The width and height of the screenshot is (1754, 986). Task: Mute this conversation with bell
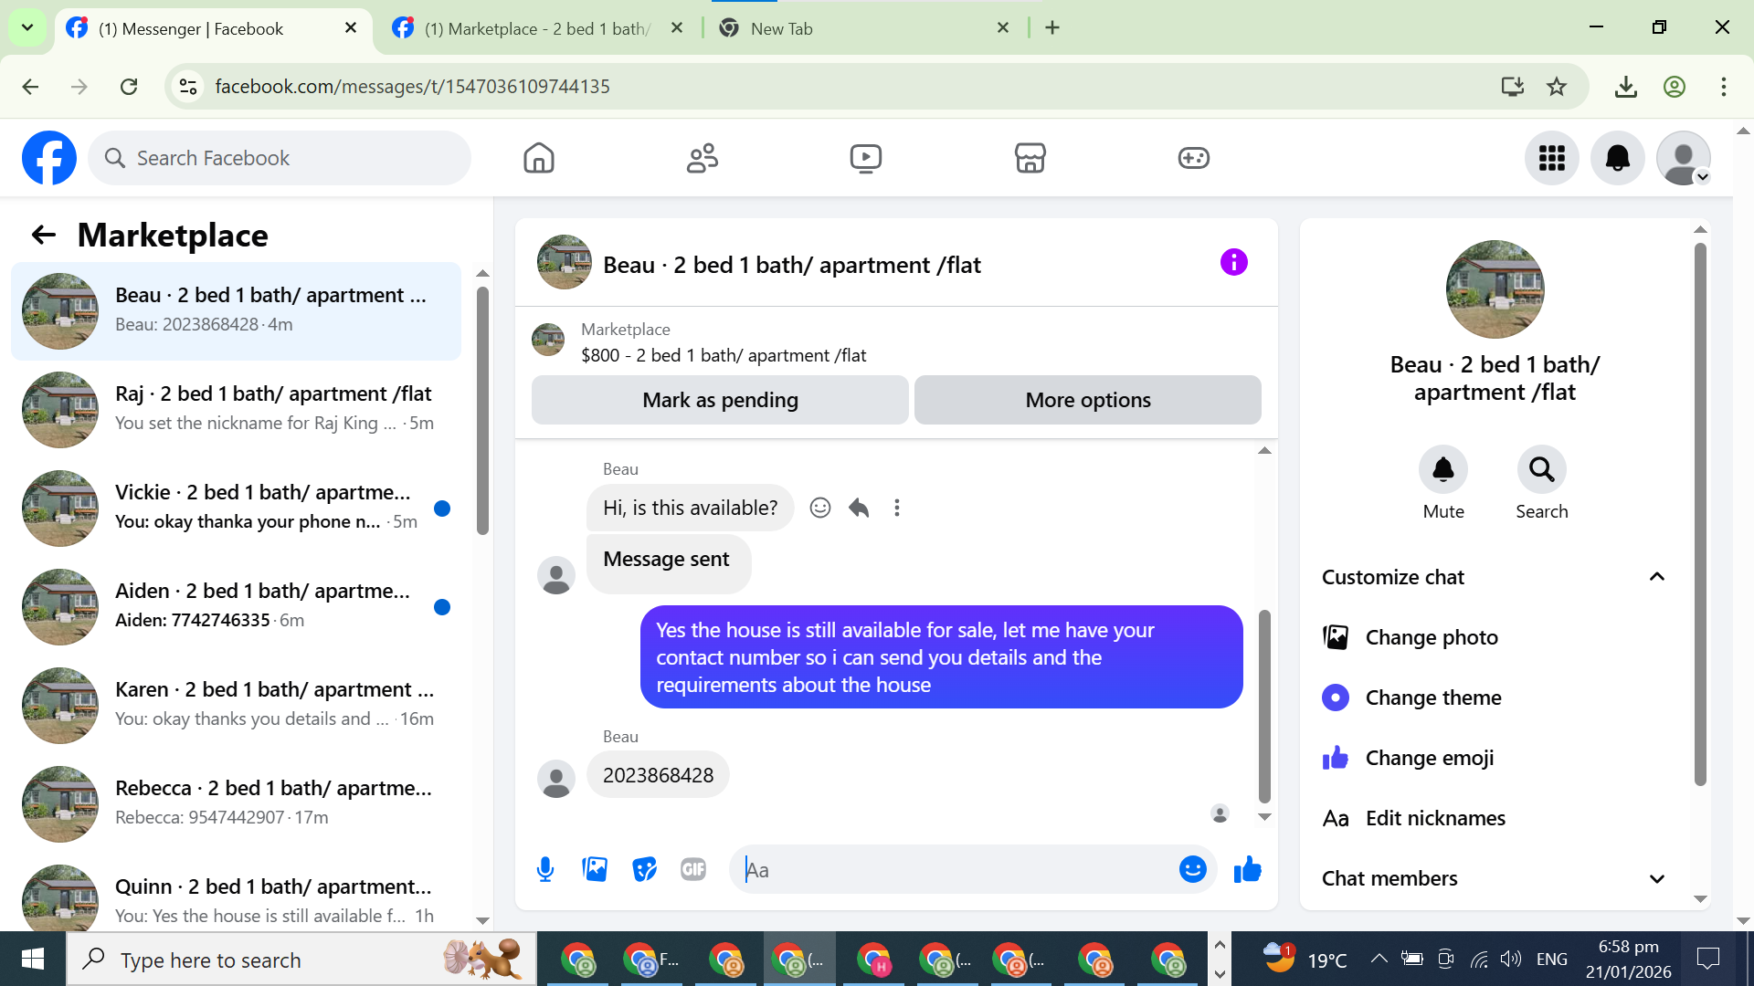[1442, 470]
